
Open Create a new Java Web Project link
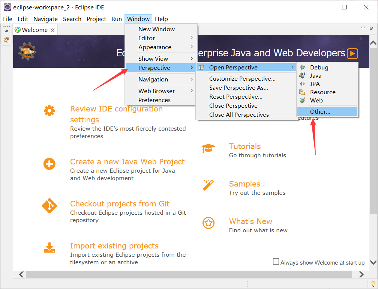click(127, 162)
